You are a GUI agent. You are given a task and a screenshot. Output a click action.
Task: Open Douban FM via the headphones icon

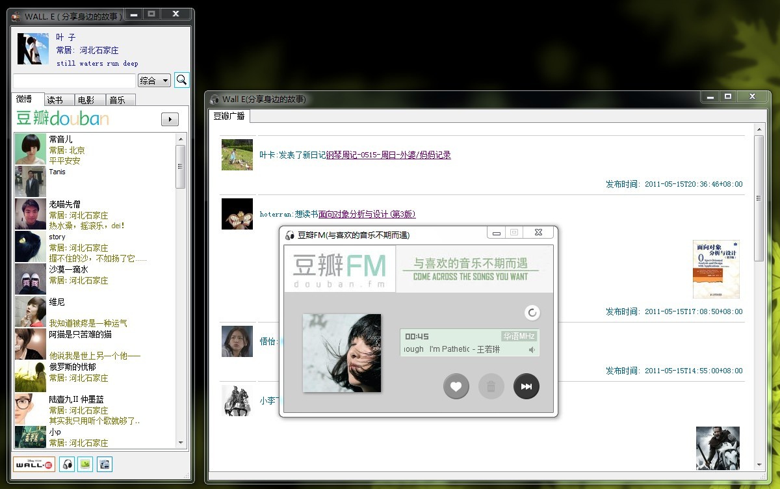pos(67,464)
